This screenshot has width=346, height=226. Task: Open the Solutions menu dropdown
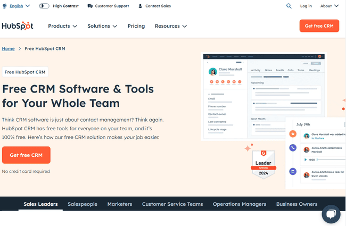(x=102, y=26)
